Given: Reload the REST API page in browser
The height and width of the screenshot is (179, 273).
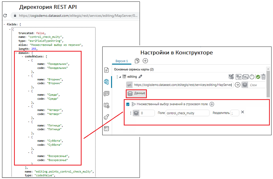Looking at the screenshot, I should point(5,16).
